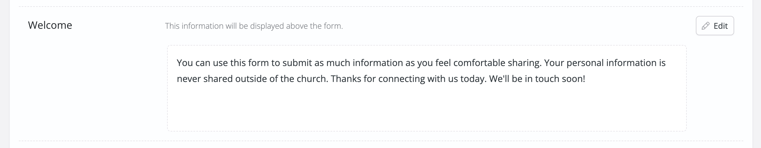
Task: Edit the Welcome section
Action: pos(715,26)
